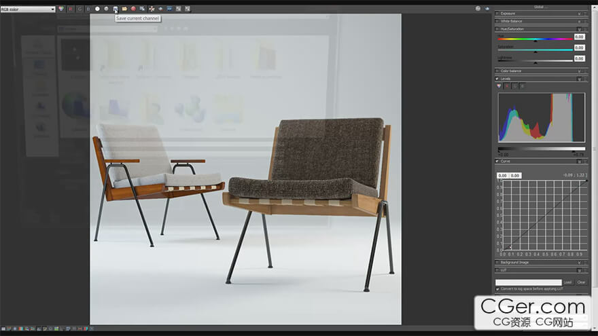Screen dimensions: 598x336
Task: Click the LUT Load button
Action: coord(568,282)
